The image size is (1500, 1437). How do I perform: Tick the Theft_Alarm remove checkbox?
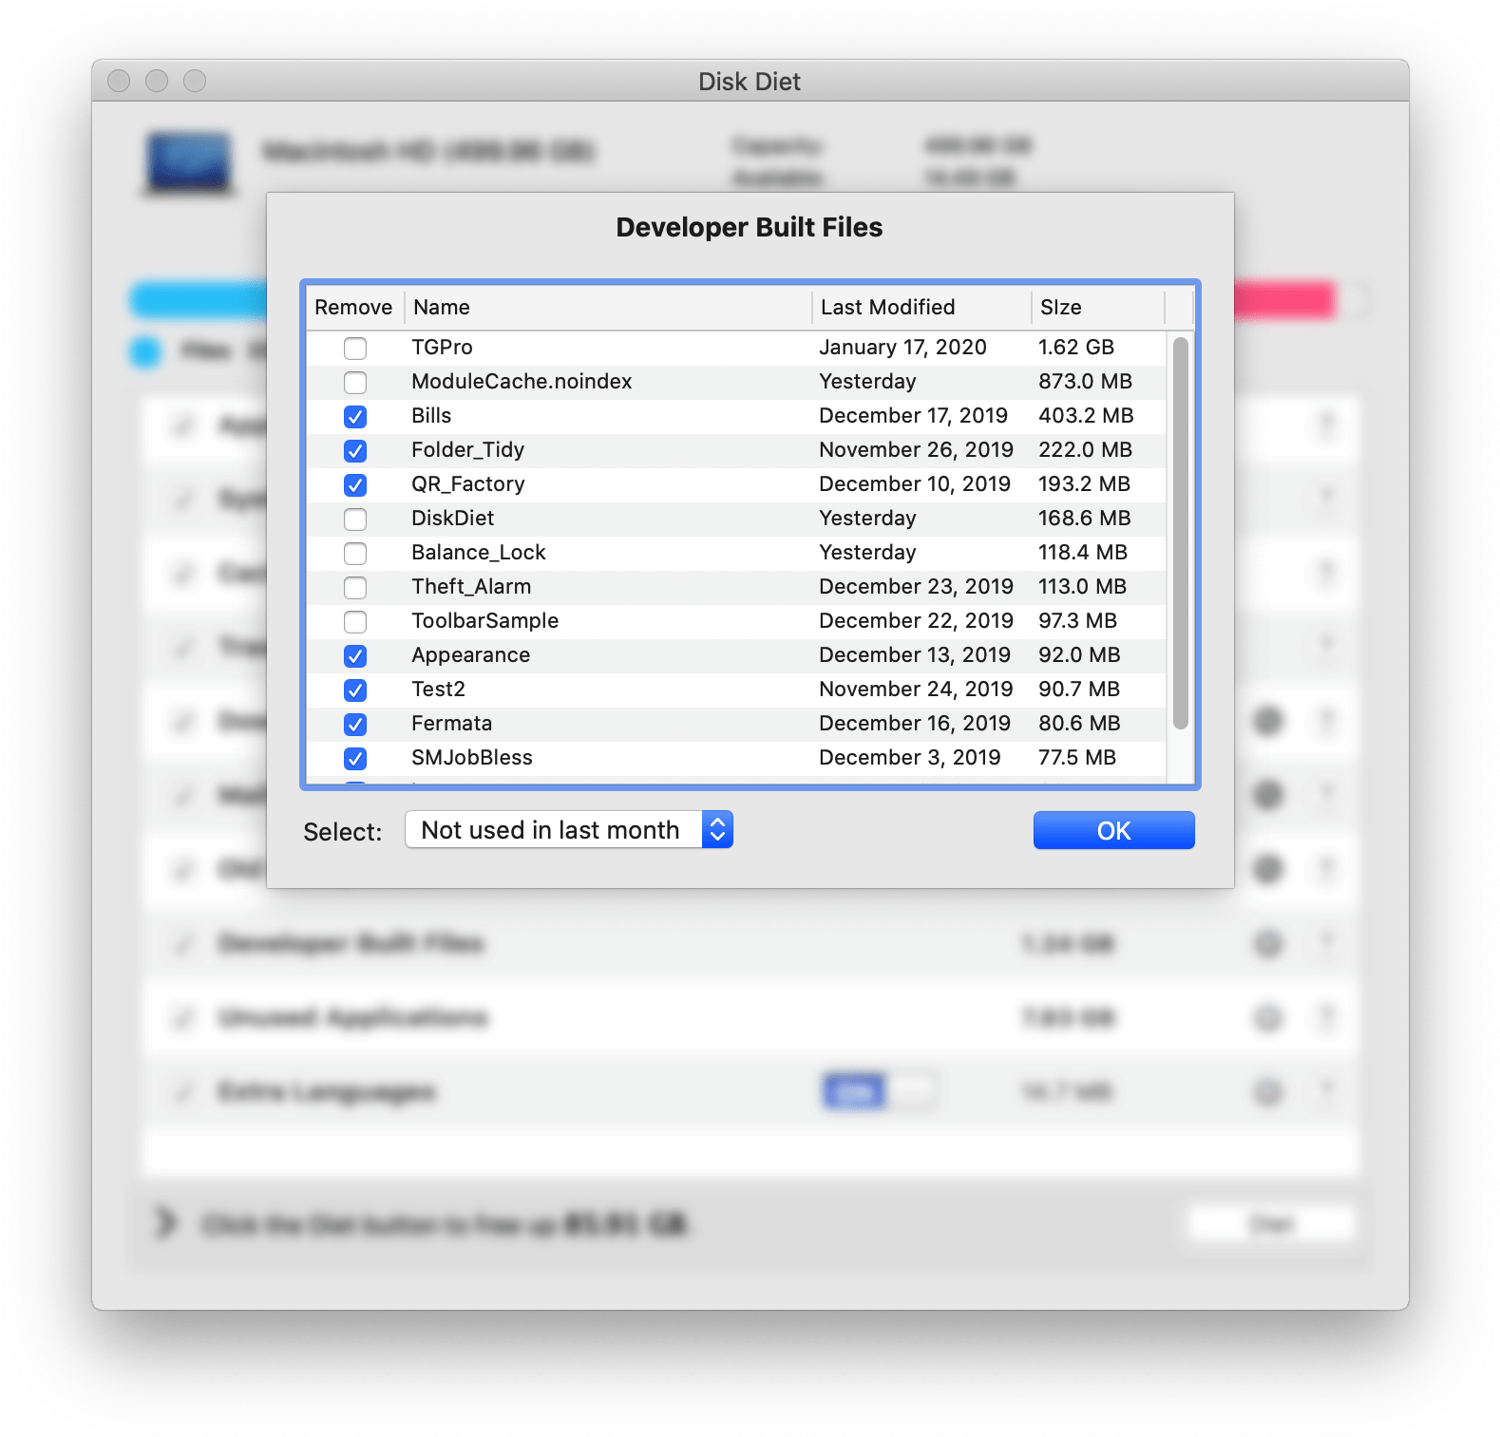[x=355, y=588]
